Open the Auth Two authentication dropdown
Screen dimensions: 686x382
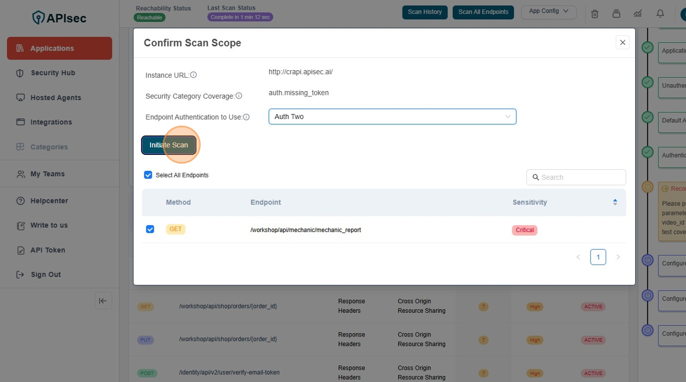[392, 117]
